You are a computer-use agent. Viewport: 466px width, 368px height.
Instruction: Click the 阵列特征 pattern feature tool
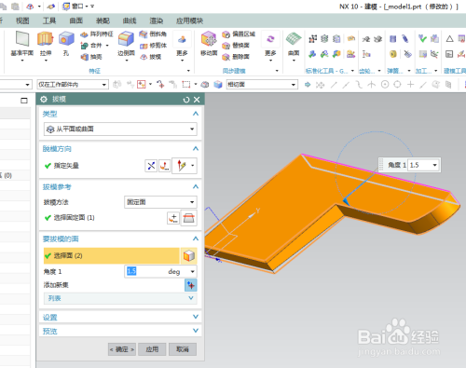pyautogui.click(x=97, y=34)
